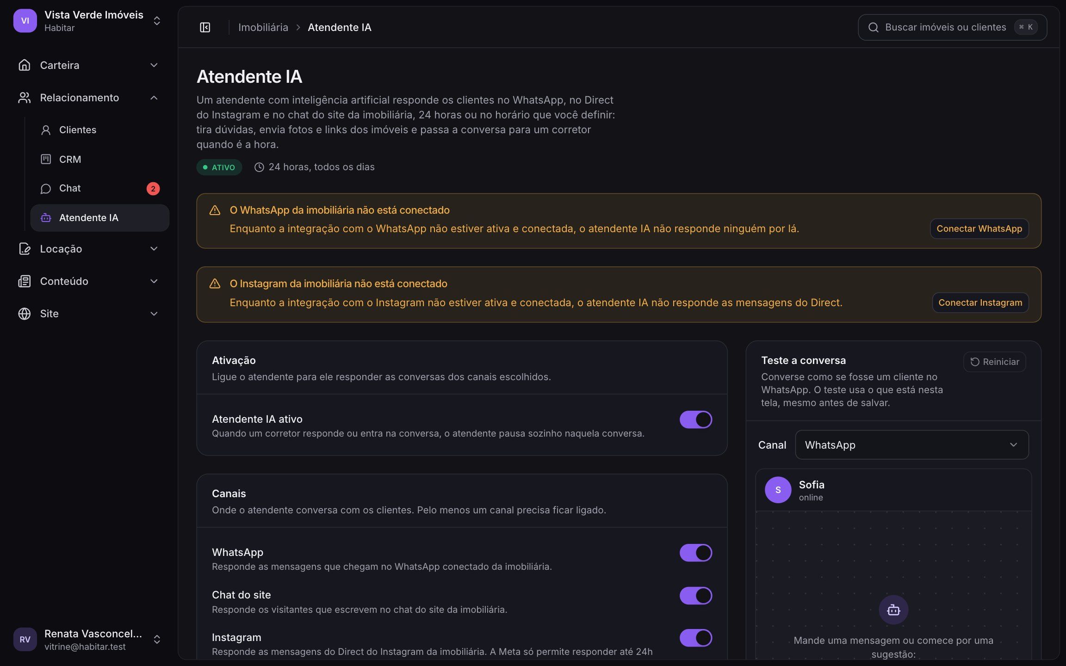Viewport: 1066px width, 666px height.
Task: Click the red Chat unread badge
Action: [153, 189]
